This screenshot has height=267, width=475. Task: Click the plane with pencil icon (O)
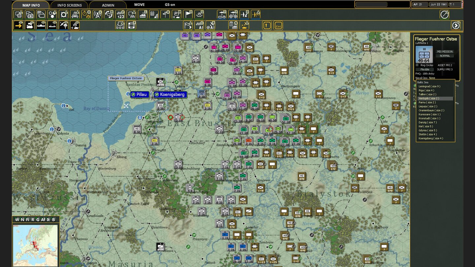tap(244, 15)
